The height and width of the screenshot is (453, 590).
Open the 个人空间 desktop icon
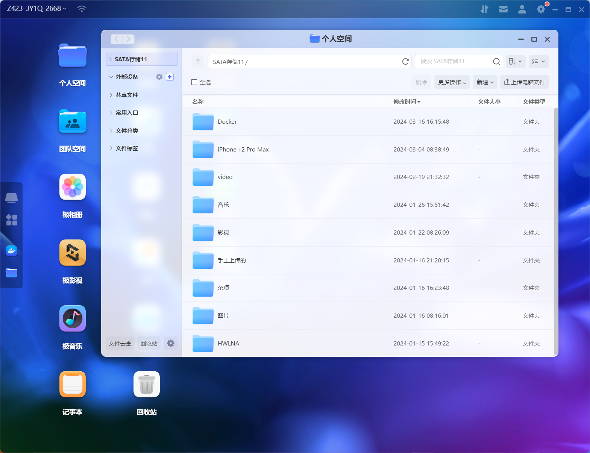tap(73, 56)
